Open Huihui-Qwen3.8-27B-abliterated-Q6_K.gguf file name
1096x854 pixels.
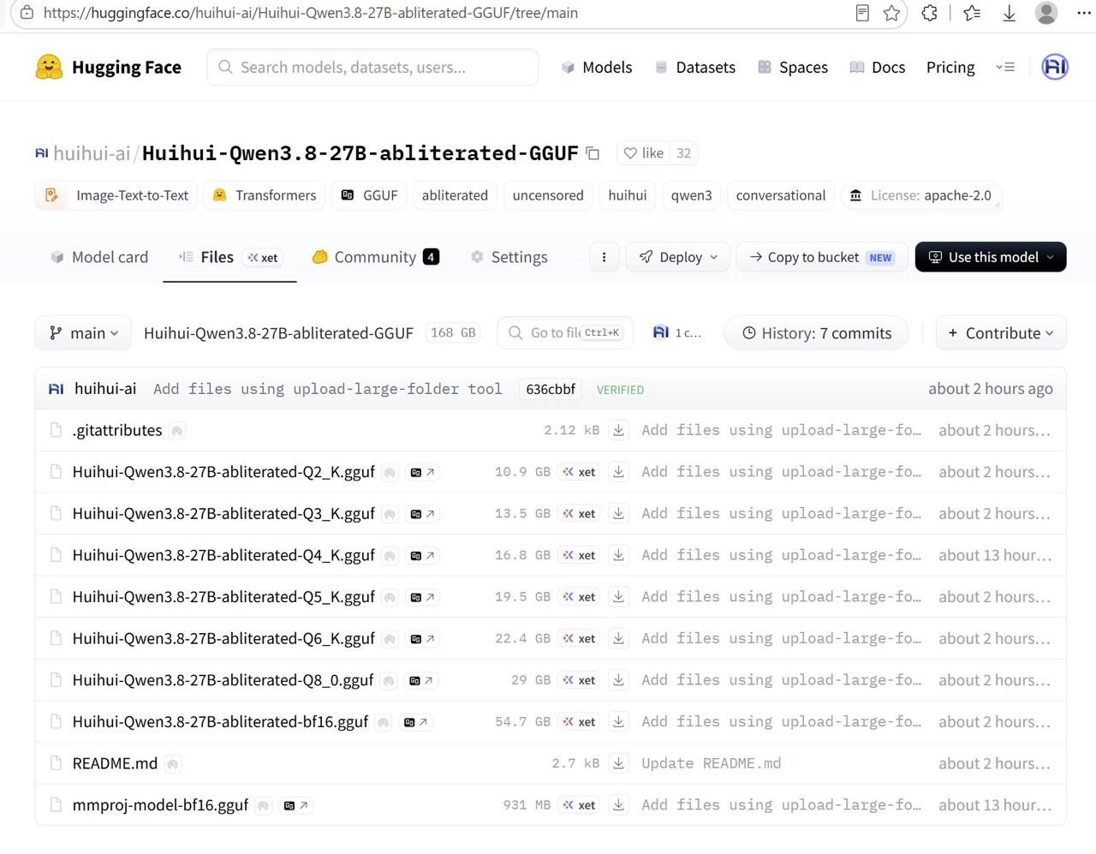pos(223,639)
